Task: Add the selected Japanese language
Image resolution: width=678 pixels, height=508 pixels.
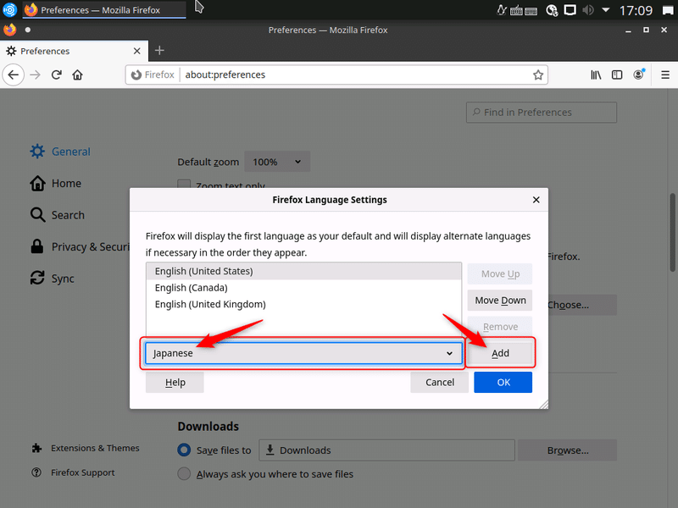Action: [500, 353]
